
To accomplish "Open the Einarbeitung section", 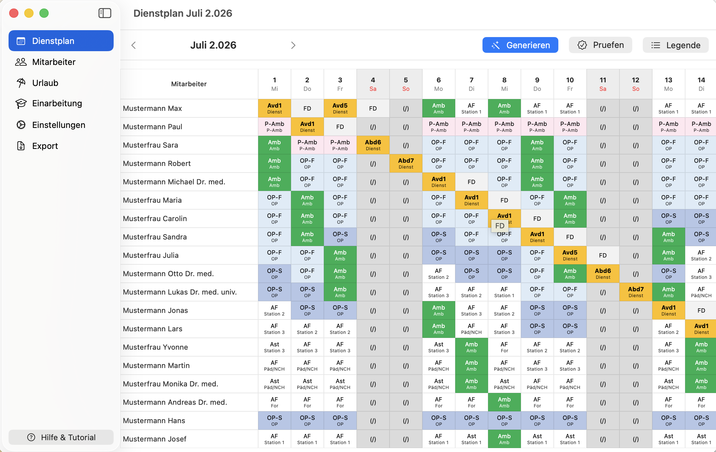I will tap(61, 103).
